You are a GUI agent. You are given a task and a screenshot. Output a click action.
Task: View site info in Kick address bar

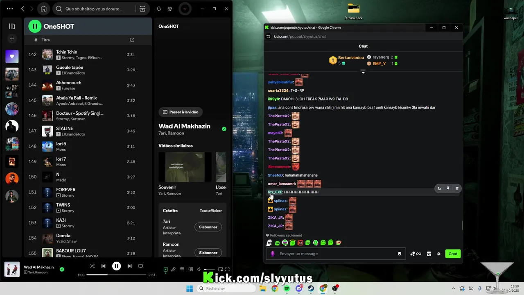pyautogui.click(x=268, y=36)
